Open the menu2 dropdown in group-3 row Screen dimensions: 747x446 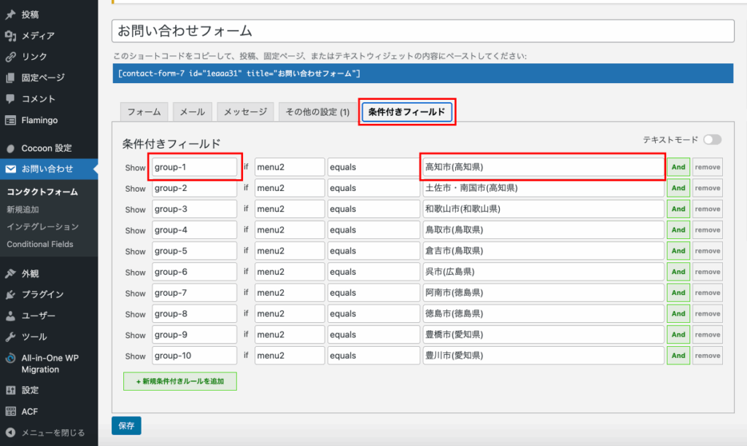pyautogui.click(x=289, y=209)
